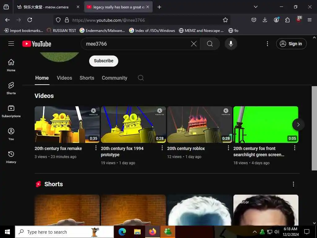The image size is (317, 238).
Task: Show next videos with the right arrow
Action: (298, 125)
